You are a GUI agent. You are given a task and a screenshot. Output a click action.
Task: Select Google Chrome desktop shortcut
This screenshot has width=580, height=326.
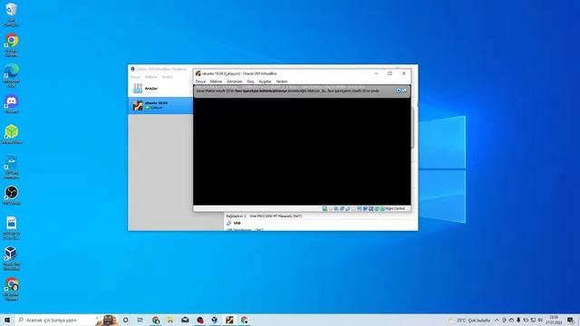pyautogui.click(x=12, y=45)
